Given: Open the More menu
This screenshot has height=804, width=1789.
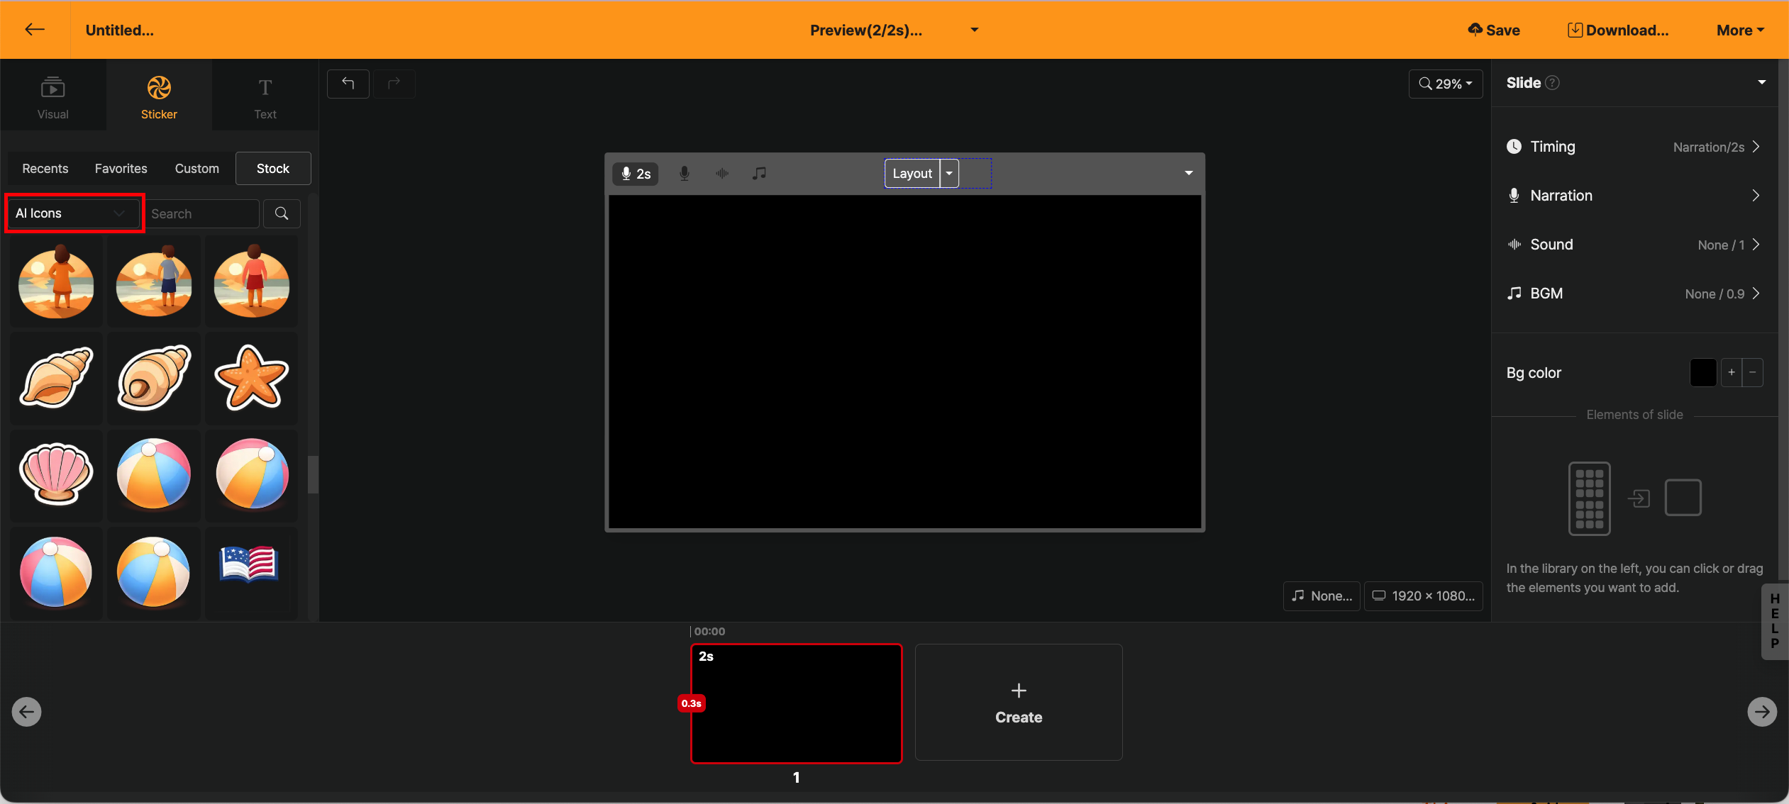Looking at the screenshot, I should click(1739, 30).
